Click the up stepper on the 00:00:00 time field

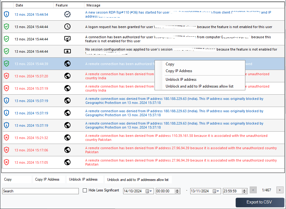pyautogui.click(x=178, y=190)
